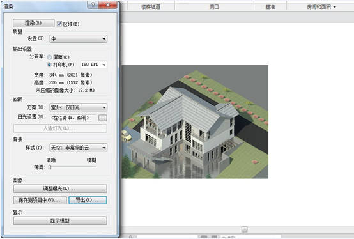
Task: Click the 基准 ribbon panel label
Action: point(270,7)
